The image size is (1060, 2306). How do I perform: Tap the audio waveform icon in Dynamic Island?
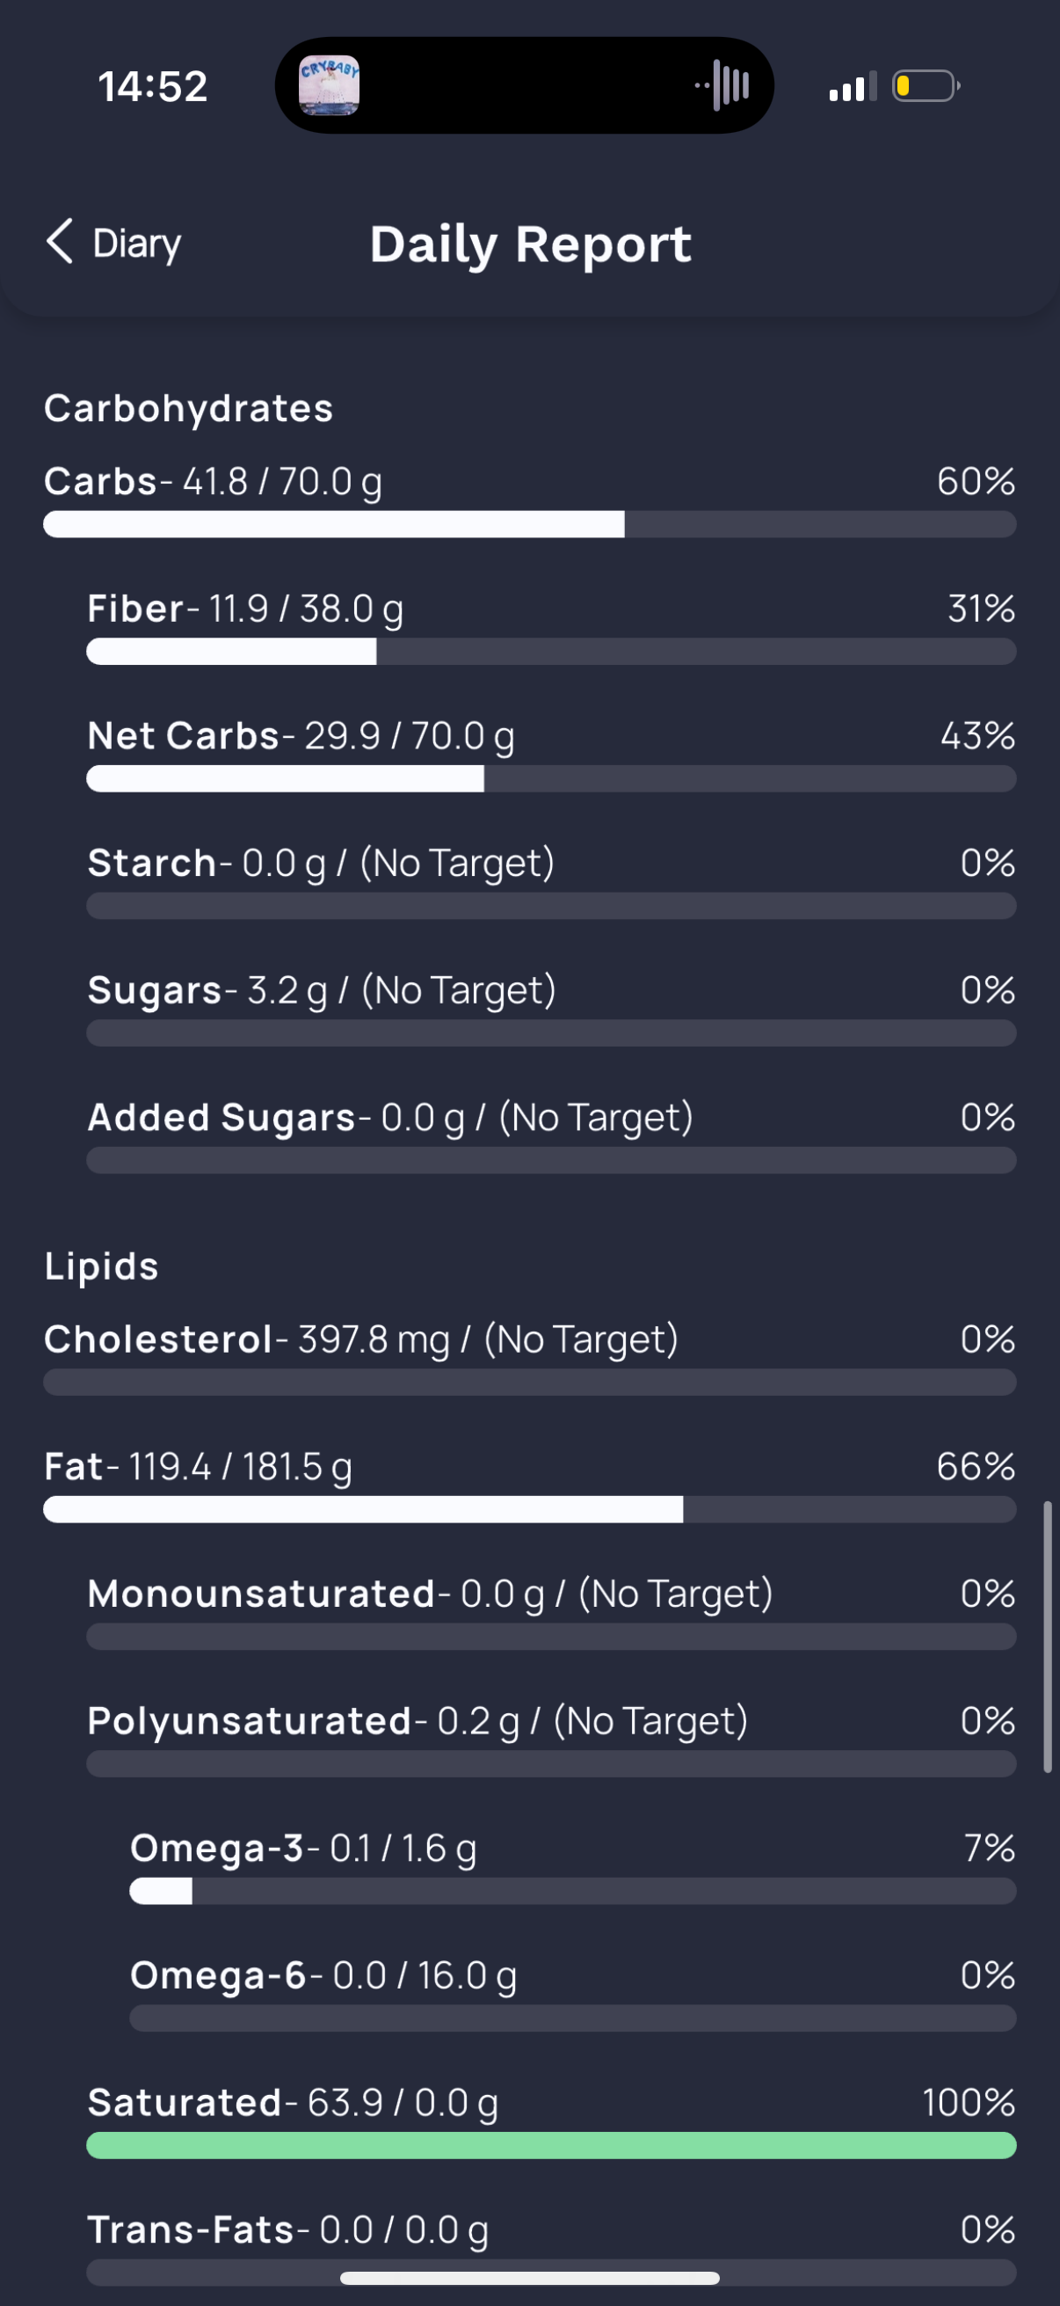[722, 86]
